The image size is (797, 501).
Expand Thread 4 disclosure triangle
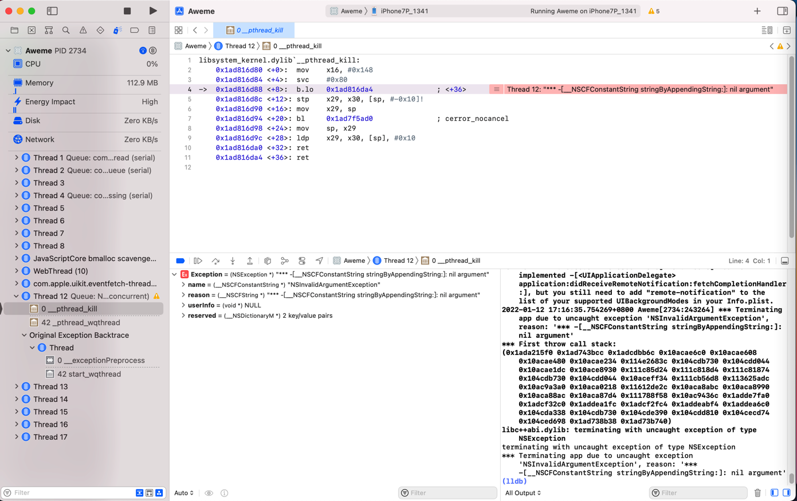(x=17, y=195)
